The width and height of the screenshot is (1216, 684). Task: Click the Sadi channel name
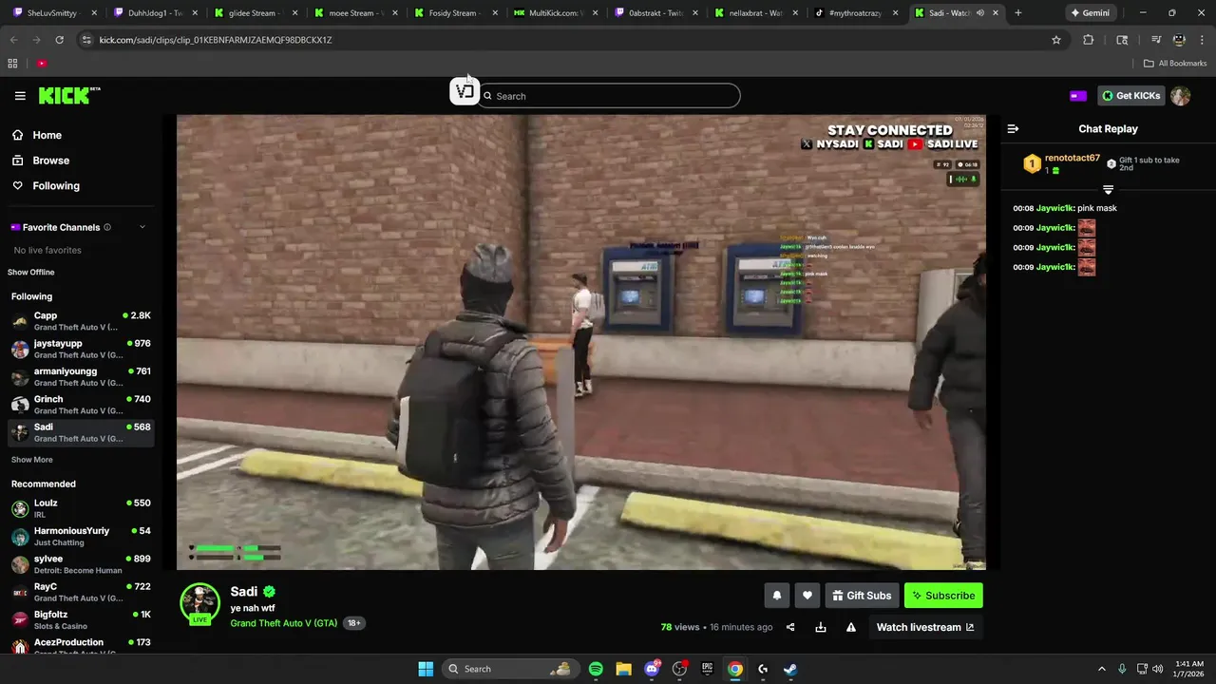[x=244, y=592]
